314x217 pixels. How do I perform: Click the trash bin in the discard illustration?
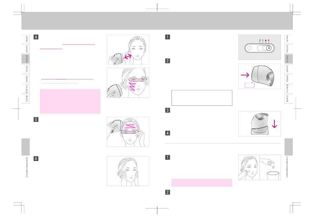[273, 176]
